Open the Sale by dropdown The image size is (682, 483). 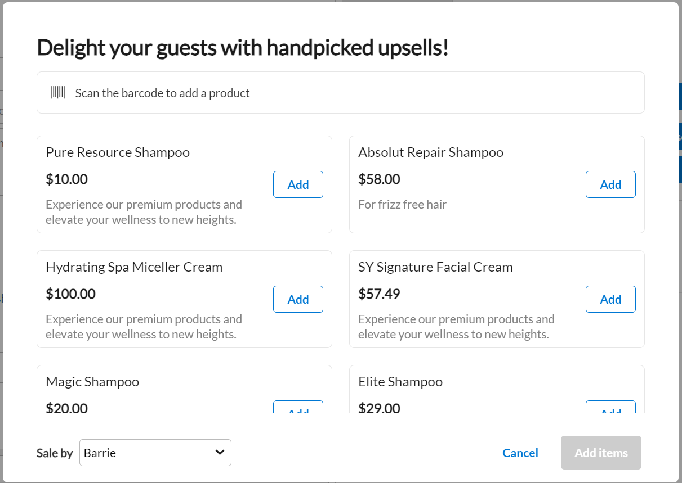pos(155,453)
